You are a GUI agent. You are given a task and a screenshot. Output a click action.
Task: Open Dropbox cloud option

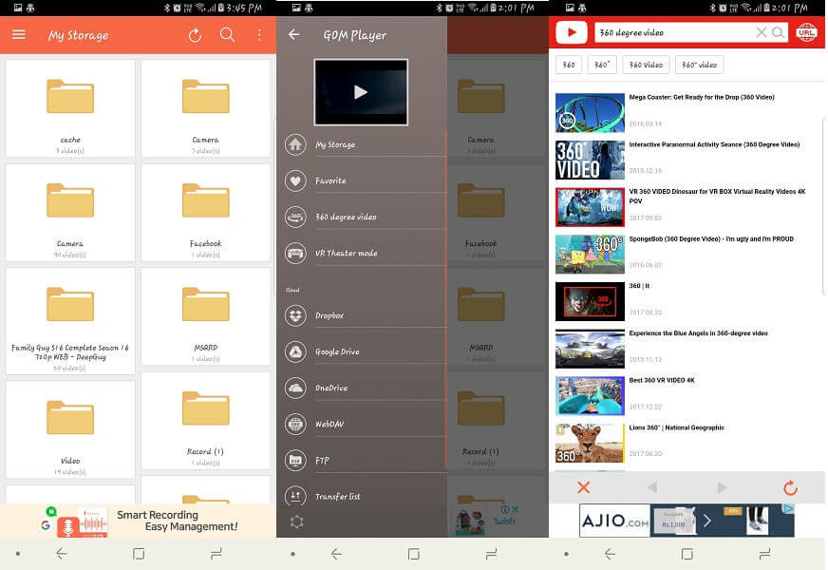click(365, 315)
